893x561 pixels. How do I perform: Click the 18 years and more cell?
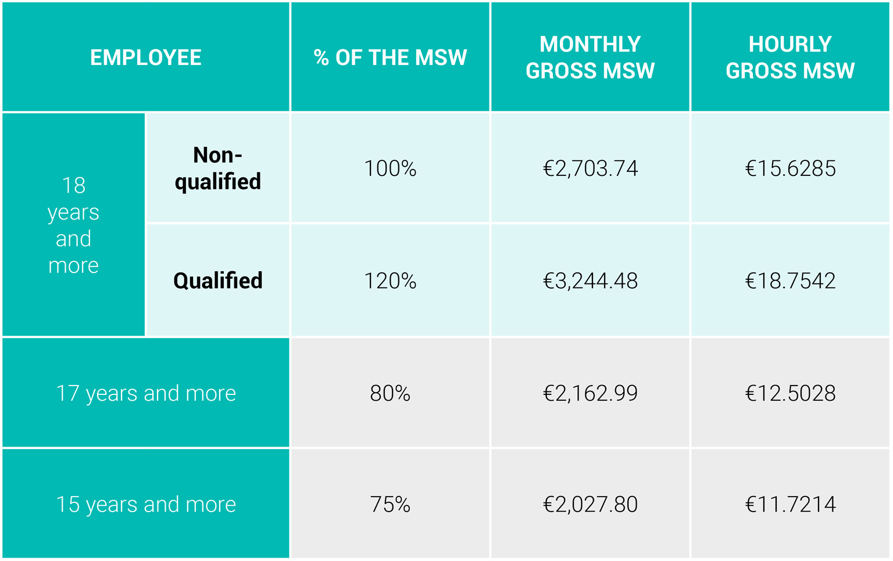click(73, 225)
